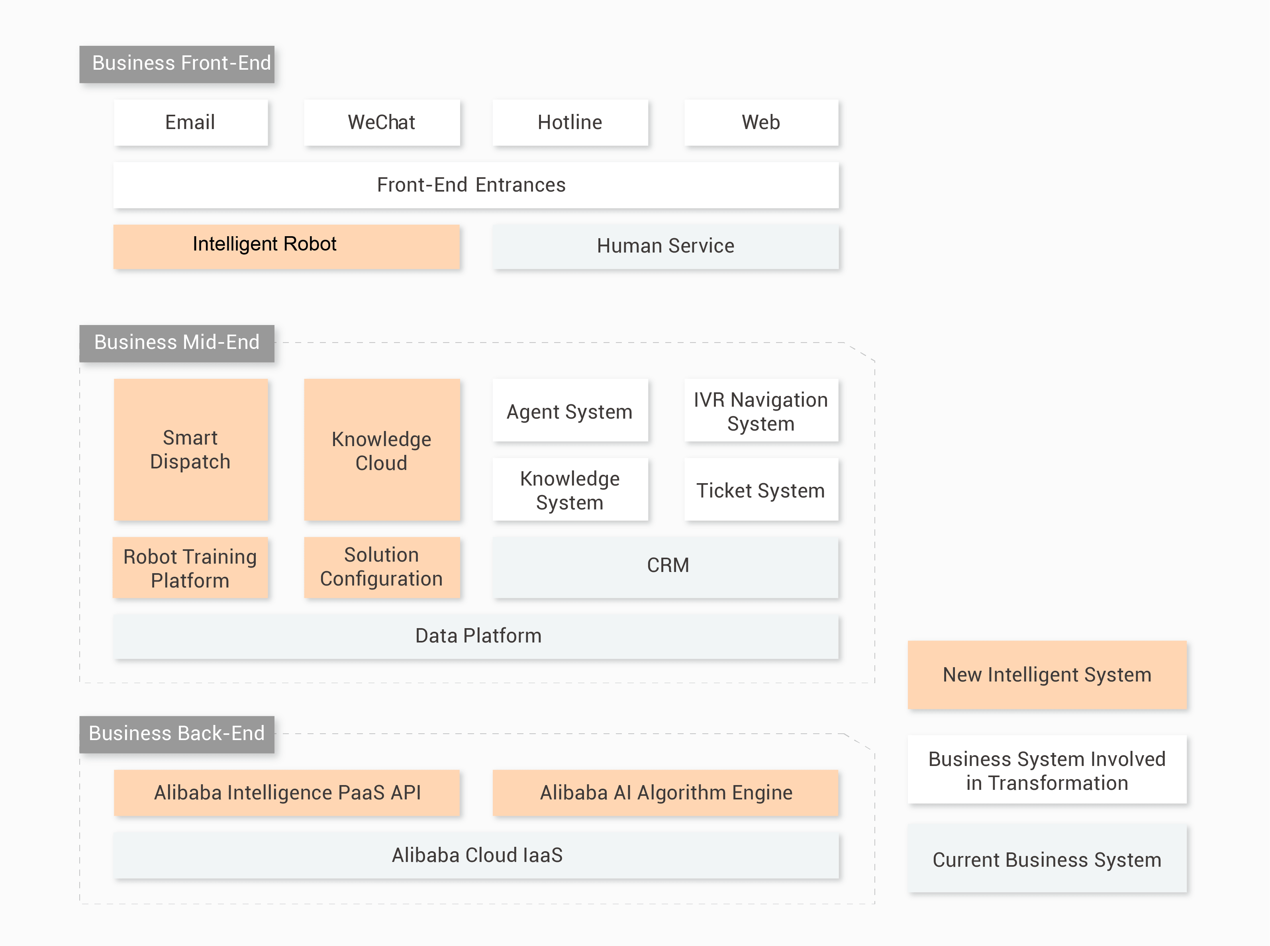Select the Ticket System box
This screenshot has width=1270, height=946.
pos(760,490)
